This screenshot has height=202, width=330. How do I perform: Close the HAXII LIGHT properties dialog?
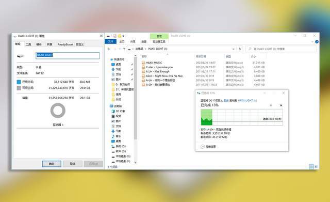(101, 36)
